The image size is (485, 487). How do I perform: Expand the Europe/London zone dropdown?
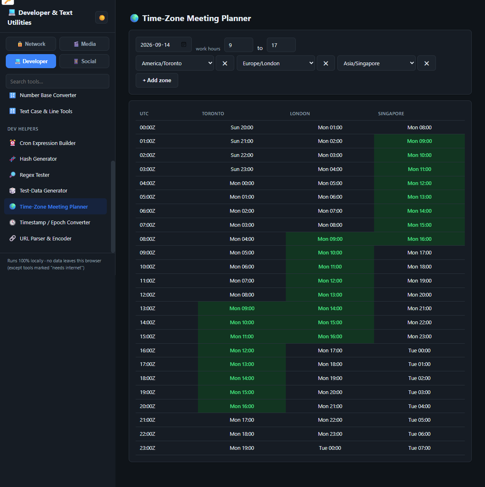pos(275,63)
